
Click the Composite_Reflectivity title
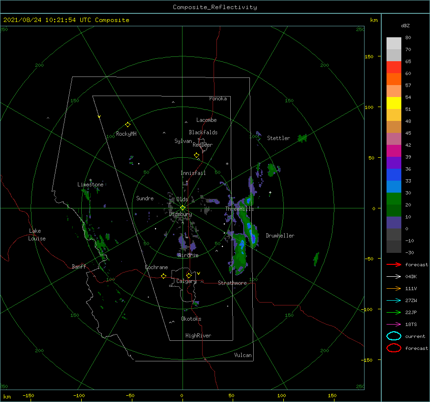(x=215, y=7)
